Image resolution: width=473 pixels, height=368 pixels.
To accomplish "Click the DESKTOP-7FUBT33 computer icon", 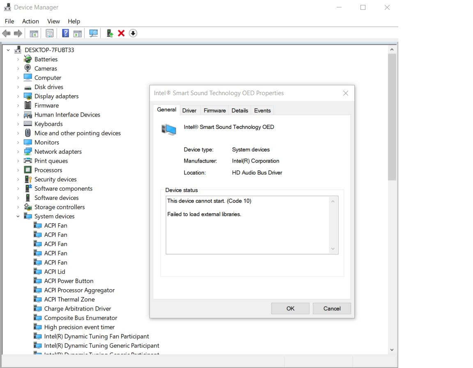I will (x=18, y=50).
